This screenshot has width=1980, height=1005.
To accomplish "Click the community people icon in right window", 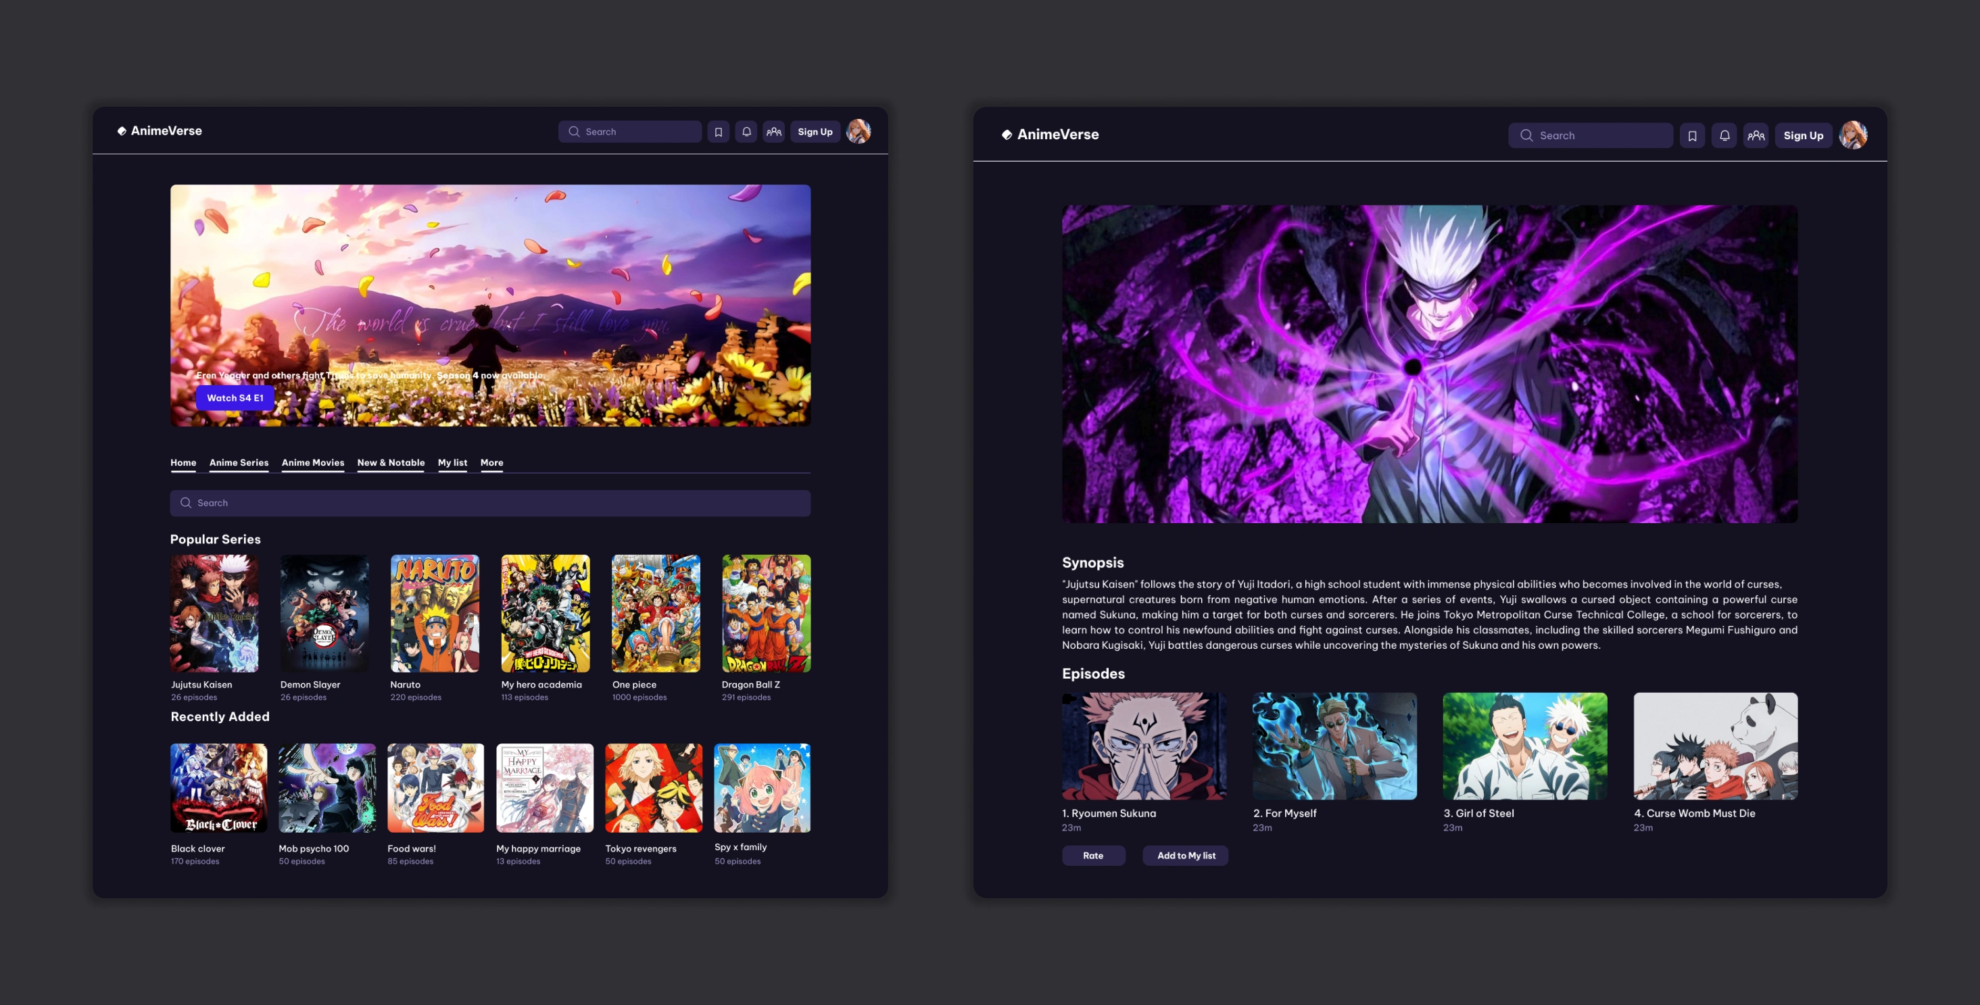I will click(1756, 136).
